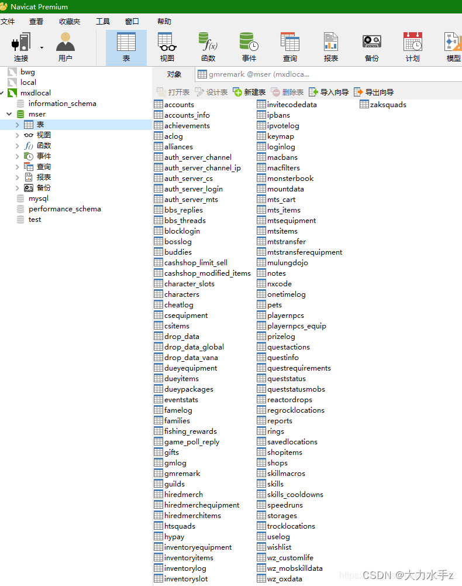Select the Report (报表) toolbar icon

tap(331, 47)
